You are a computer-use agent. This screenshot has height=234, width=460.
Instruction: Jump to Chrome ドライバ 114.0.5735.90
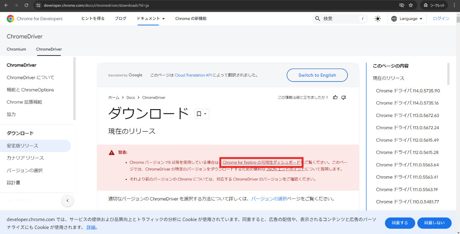408,91
